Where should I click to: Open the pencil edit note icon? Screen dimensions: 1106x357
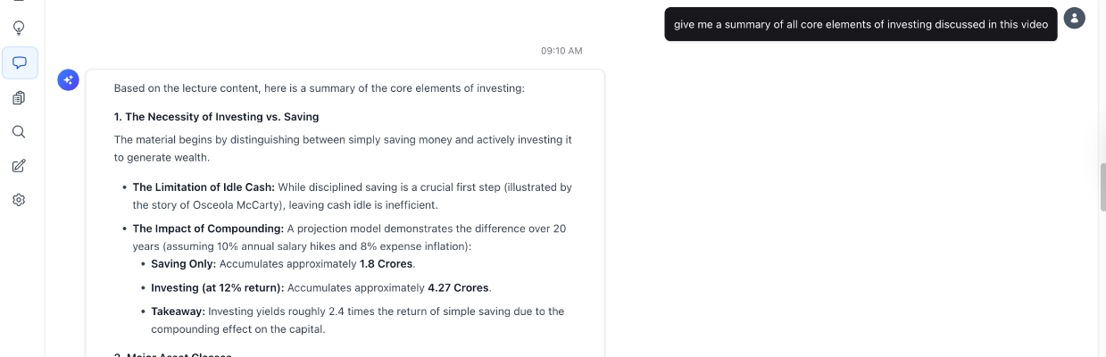[19, 166]
